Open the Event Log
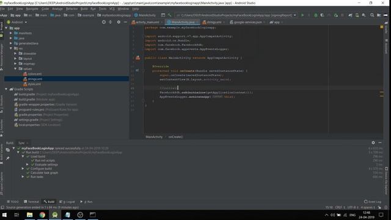391x220 pixels. coord(373,202)
